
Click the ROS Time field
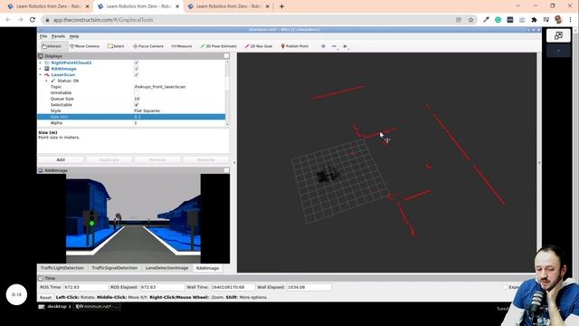(86, 287)
